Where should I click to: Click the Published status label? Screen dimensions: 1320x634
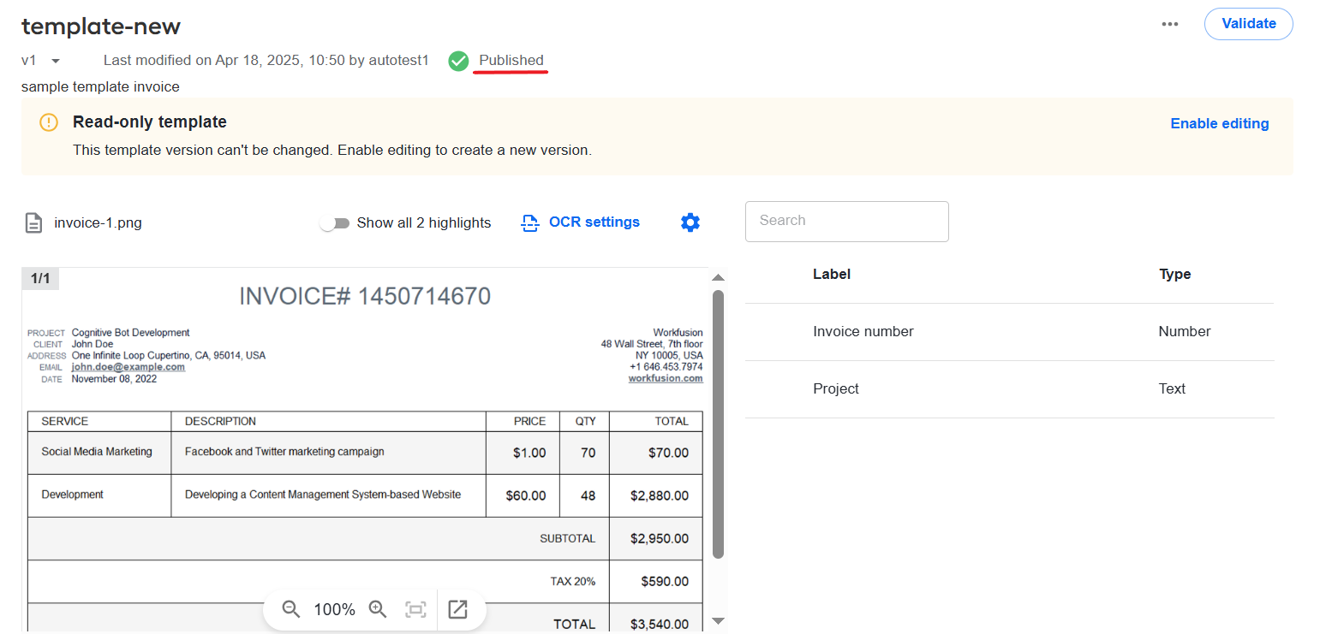pyautogui.click(x=511, y=61)
